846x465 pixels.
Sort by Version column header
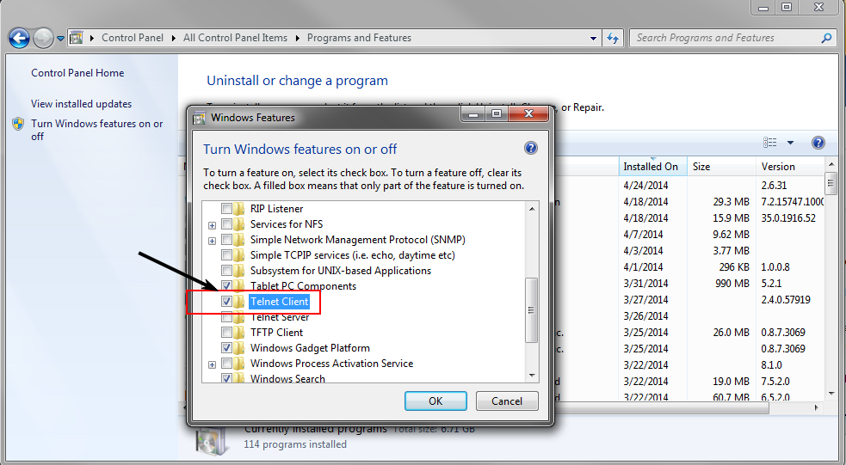790,167
